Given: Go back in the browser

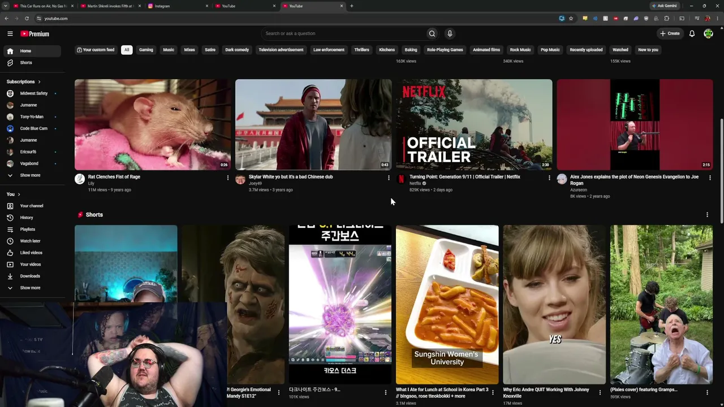Looking at the screenshot, I should point(6,19).
